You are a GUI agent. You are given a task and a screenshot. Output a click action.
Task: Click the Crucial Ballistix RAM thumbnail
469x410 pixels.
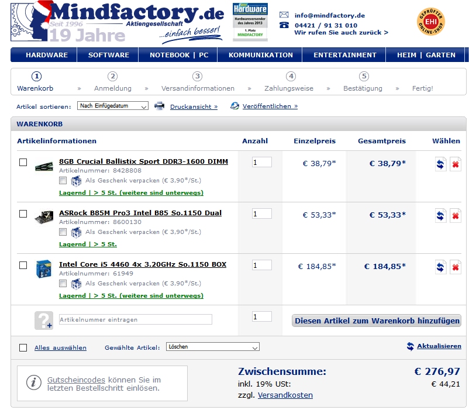pos(44,166)
